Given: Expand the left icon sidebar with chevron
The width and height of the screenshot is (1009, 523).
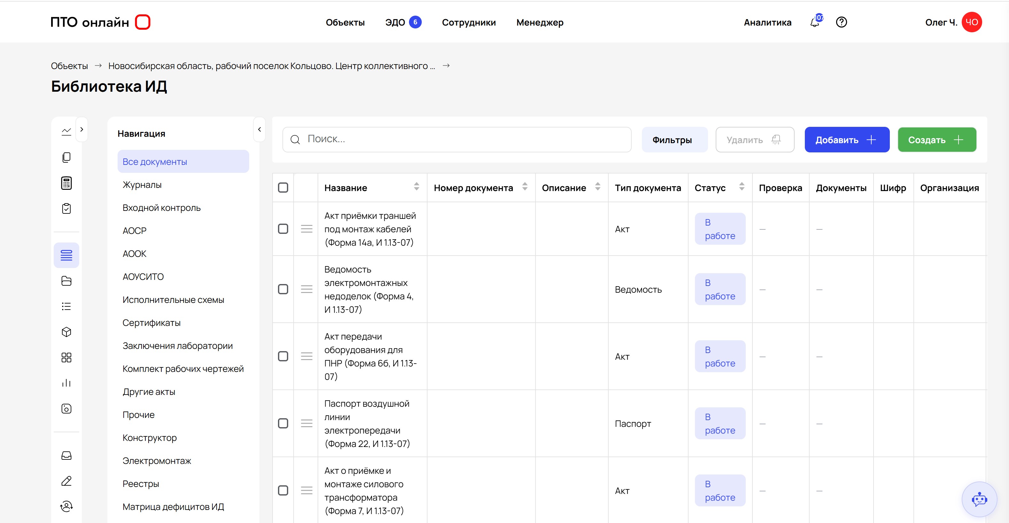Looking at the screenshot, I should click(x=81, y=129).
